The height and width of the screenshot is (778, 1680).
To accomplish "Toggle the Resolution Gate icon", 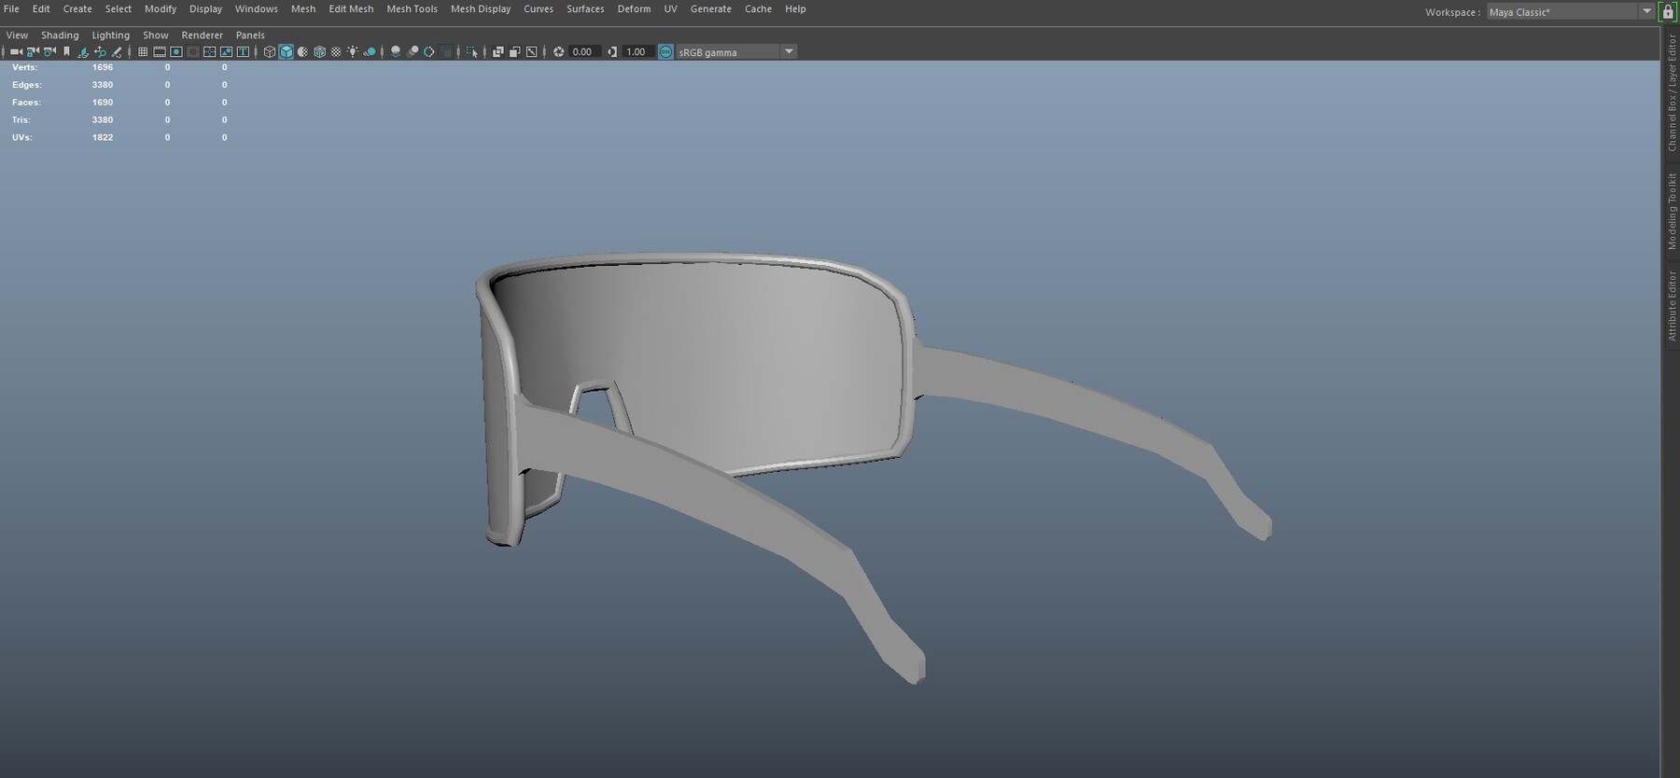I will [176, 51].
